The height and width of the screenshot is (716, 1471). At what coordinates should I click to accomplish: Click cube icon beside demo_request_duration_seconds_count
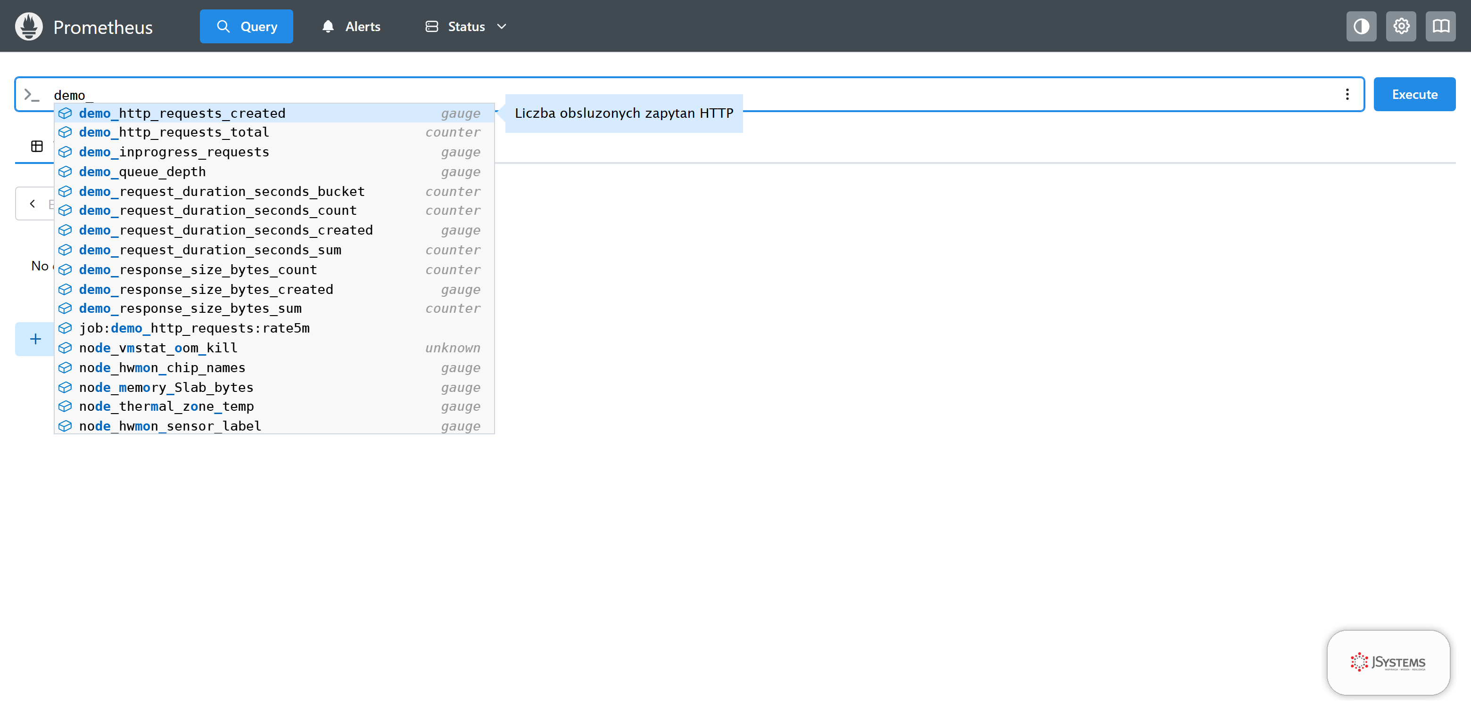click(x=65, y=211)
